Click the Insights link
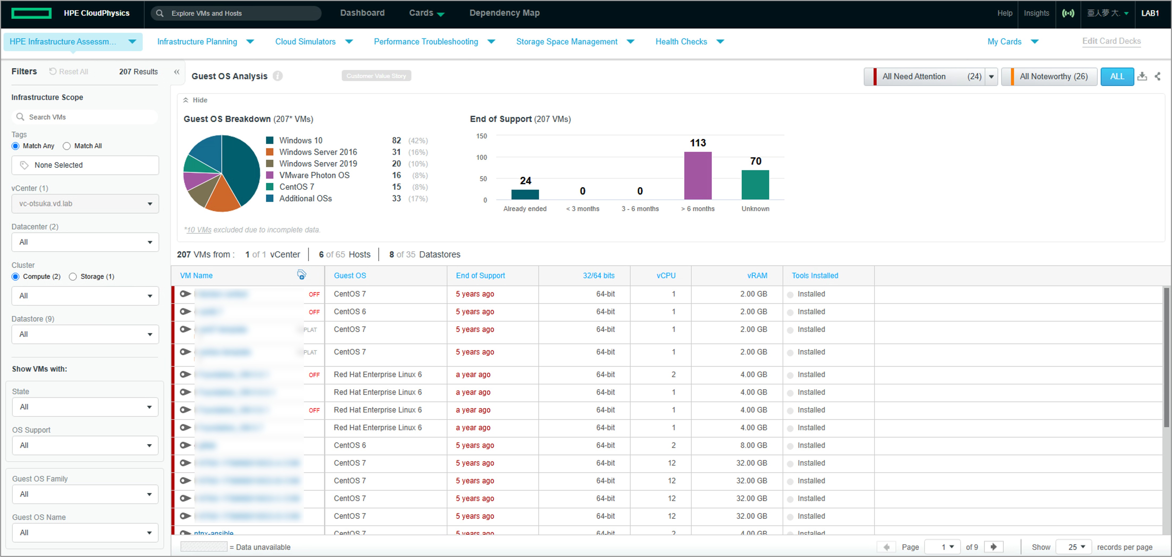Image resolution: width=1172 pixels, height=557 pixels. 1036,13
